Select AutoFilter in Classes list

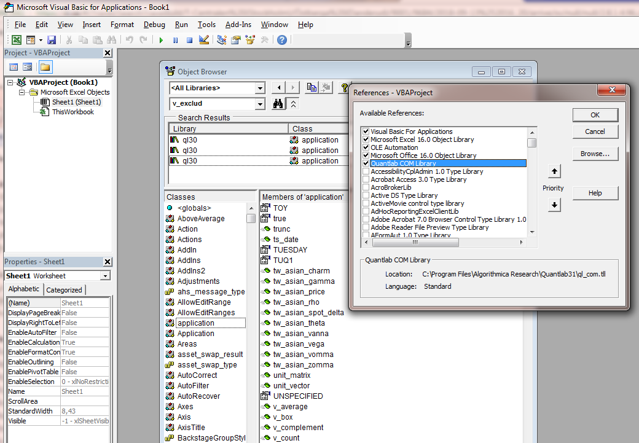pyautogui.click(x=193, y=385)
